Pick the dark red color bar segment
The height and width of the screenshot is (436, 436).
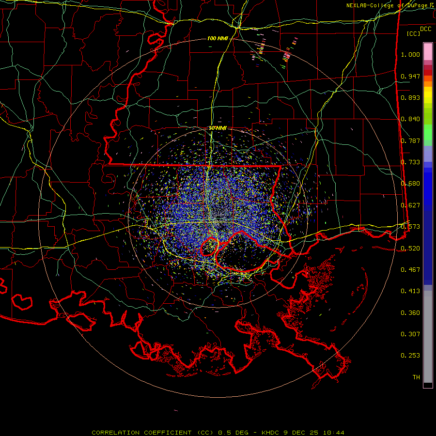tap(428, 73)
